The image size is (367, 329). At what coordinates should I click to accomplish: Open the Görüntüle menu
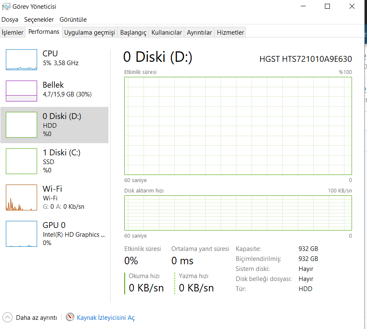73,20
